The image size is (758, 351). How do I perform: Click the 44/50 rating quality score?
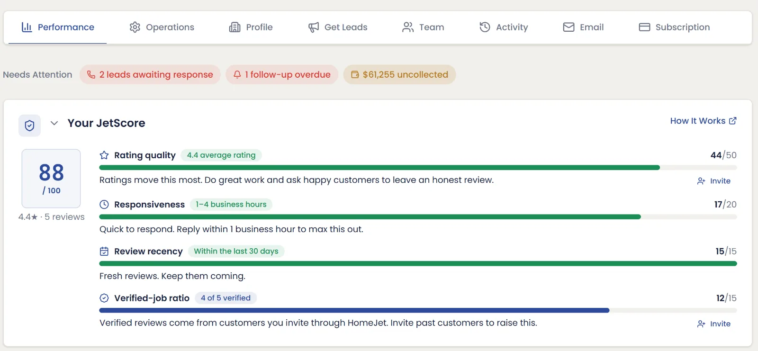(x=723, y=155)
